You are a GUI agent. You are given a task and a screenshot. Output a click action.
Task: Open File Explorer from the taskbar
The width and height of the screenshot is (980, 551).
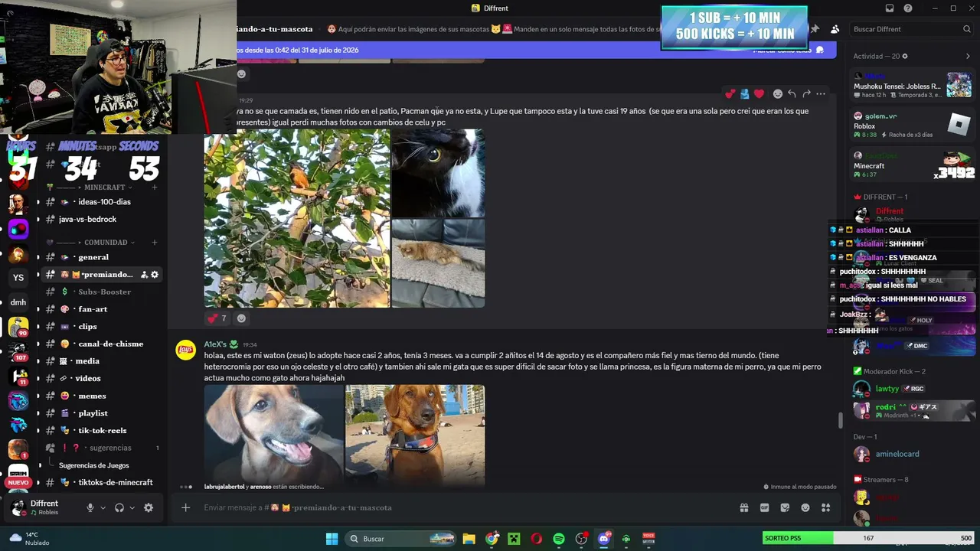click(x=469, y=539)
